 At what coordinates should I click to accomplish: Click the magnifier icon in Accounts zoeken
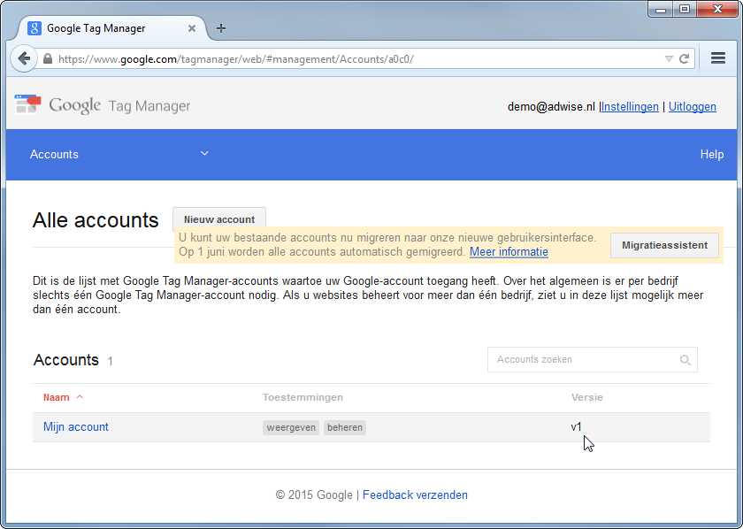point(685,359)
